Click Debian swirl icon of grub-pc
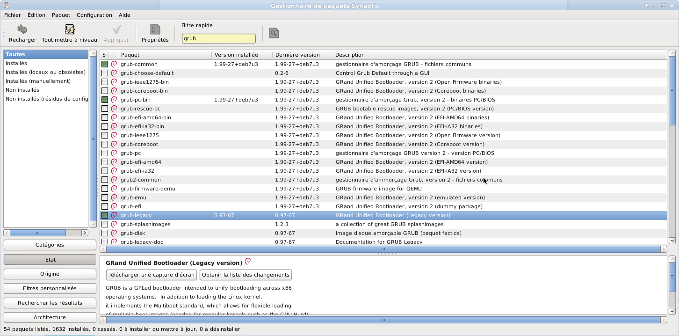Viewport: 679px width, 336px height. [114, 153]
